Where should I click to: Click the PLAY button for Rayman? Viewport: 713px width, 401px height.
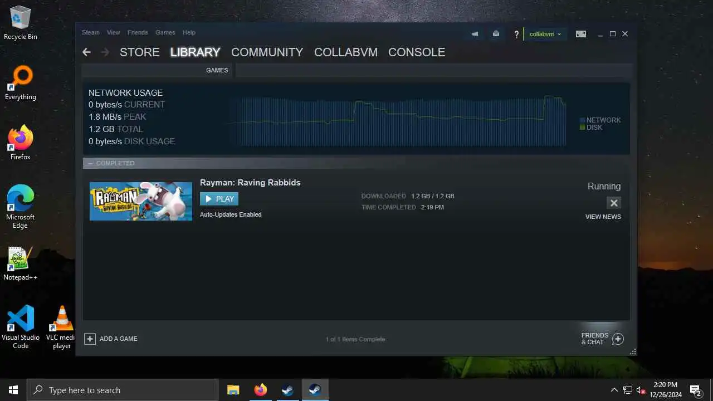(219, 199)
